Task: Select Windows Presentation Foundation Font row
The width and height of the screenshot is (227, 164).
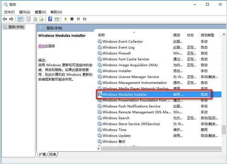Action: point(159,100)
